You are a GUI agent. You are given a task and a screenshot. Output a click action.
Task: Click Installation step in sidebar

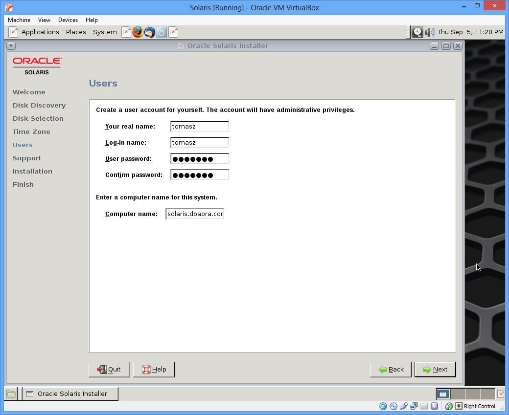click(x=32, y=171)
